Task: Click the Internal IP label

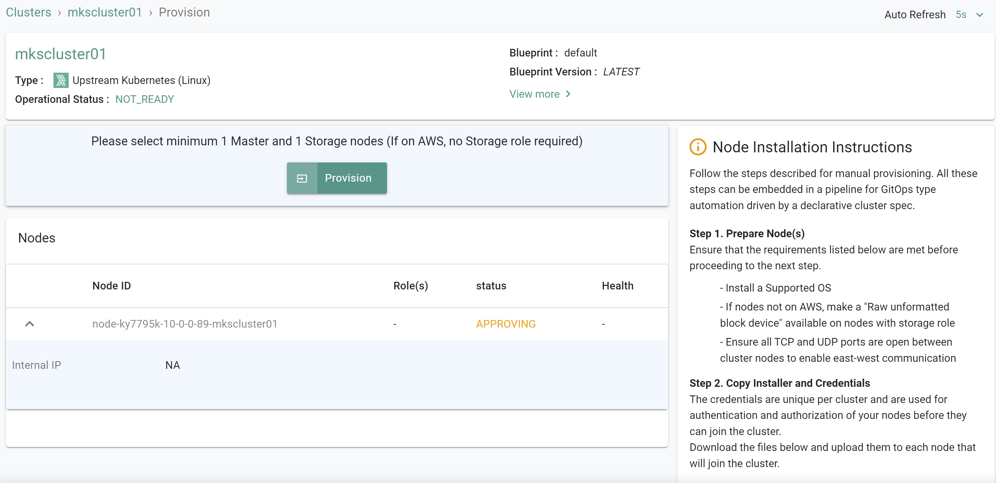Action: (37, 365)
